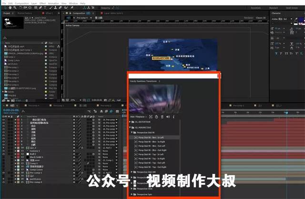This screenshot has width=305, height=199.
Task: Open the Window menu
Action: [x=73, y=3]
